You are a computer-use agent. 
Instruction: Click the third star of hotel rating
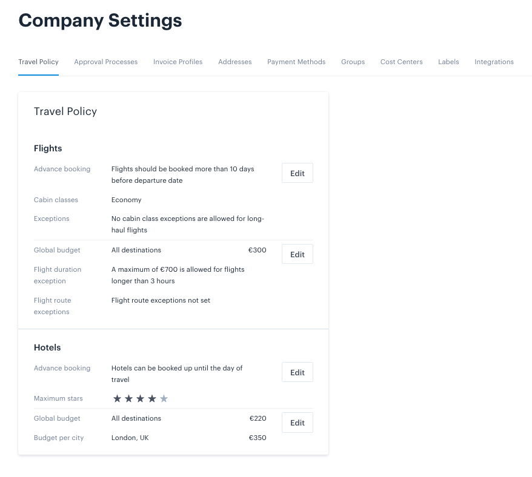coord(140,398)
